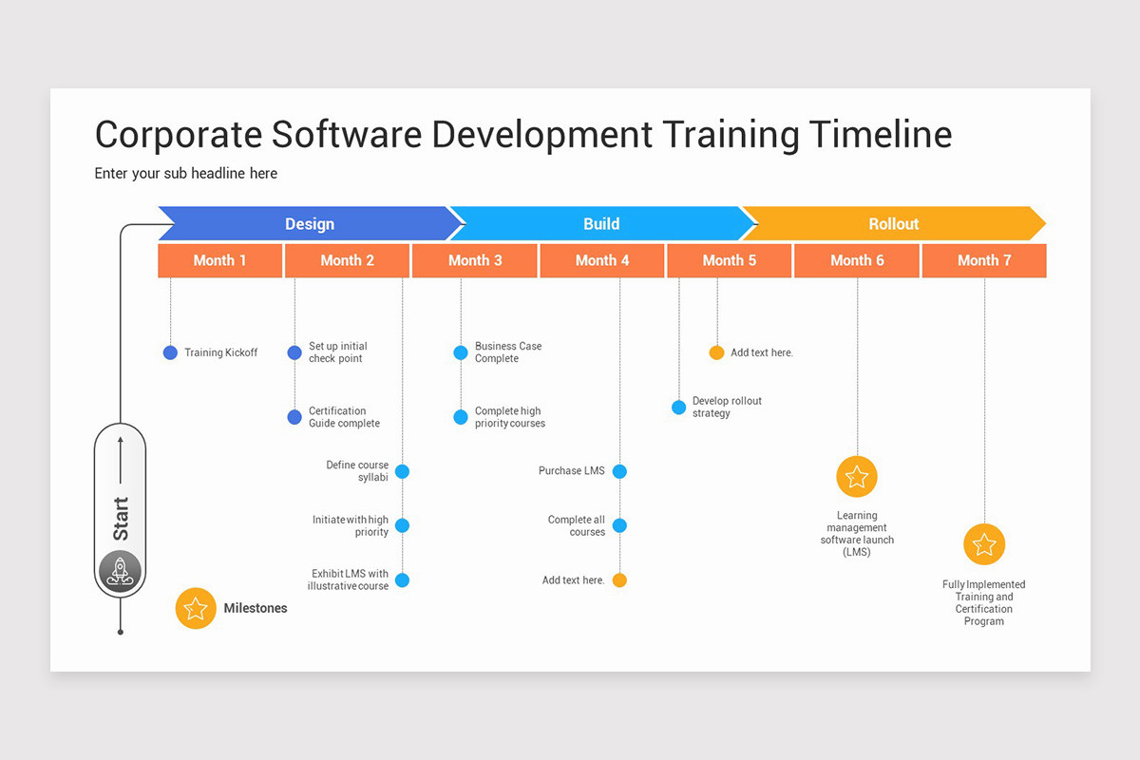Click the Fully Implemented Training star icon
The image size is (1140, 760).
pos(984,544)
